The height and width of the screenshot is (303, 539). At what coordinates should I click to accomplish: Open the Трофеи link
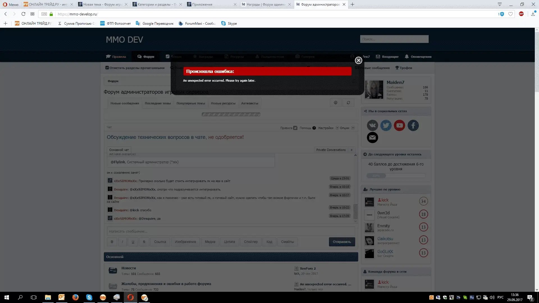pos(404,68)
